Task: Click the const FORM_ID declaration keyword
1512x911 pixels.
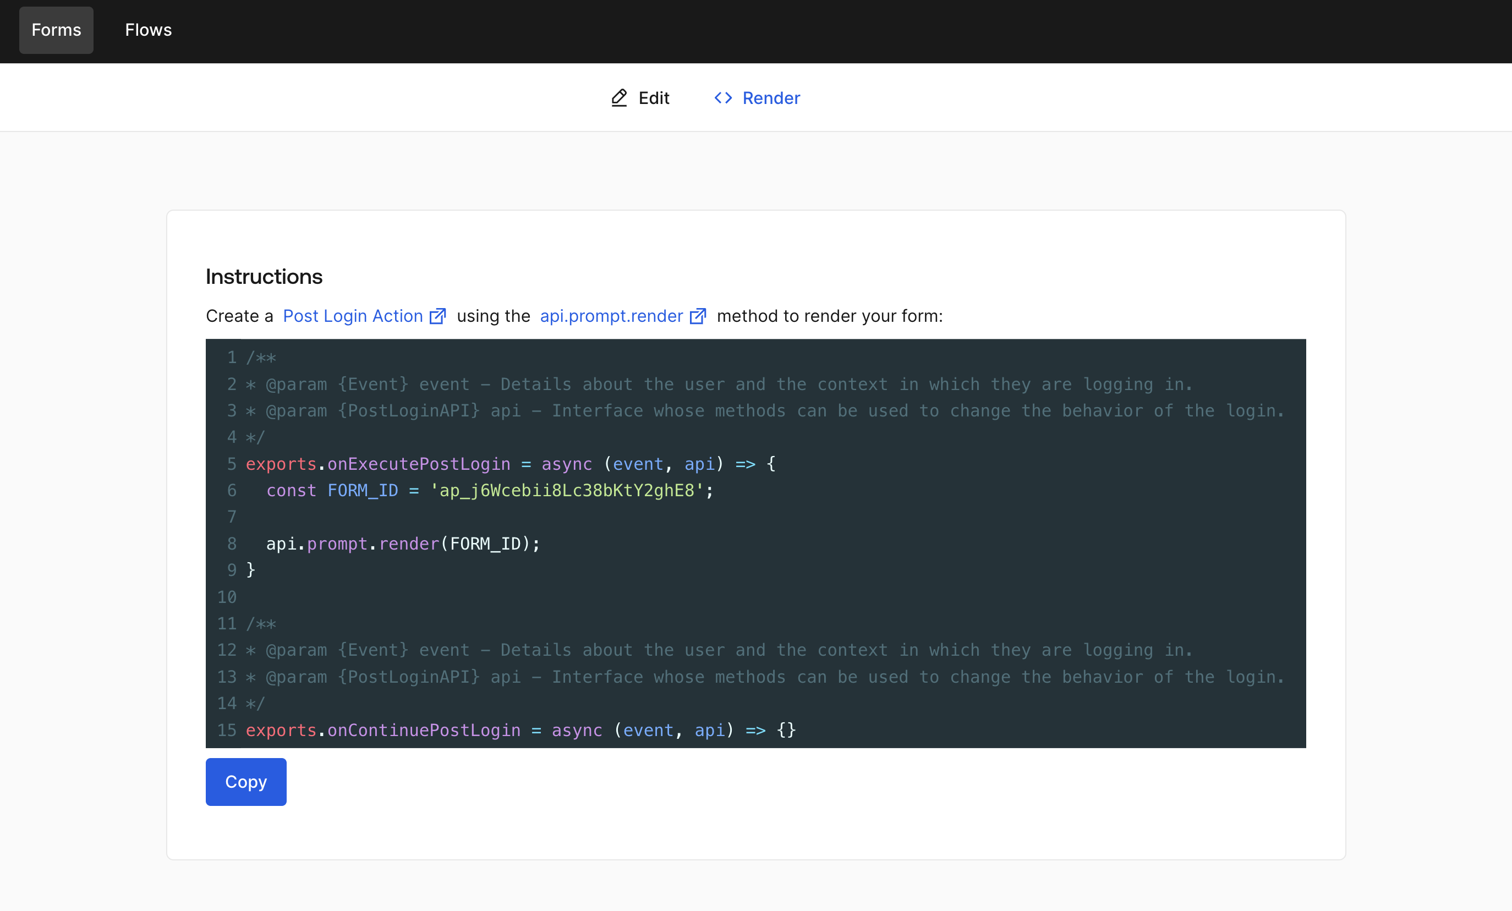Action: [x=292, y=491]
